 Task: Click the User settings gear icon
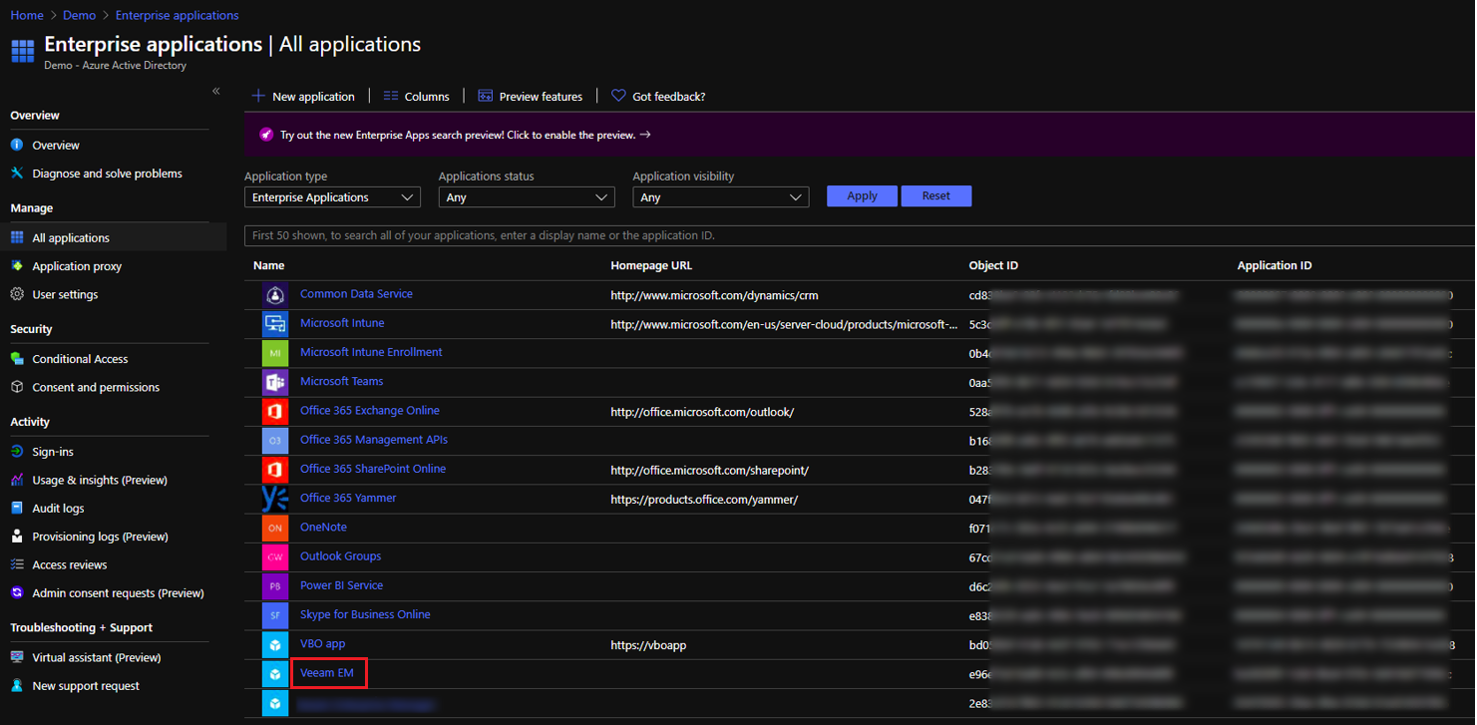tap(17, 294)
